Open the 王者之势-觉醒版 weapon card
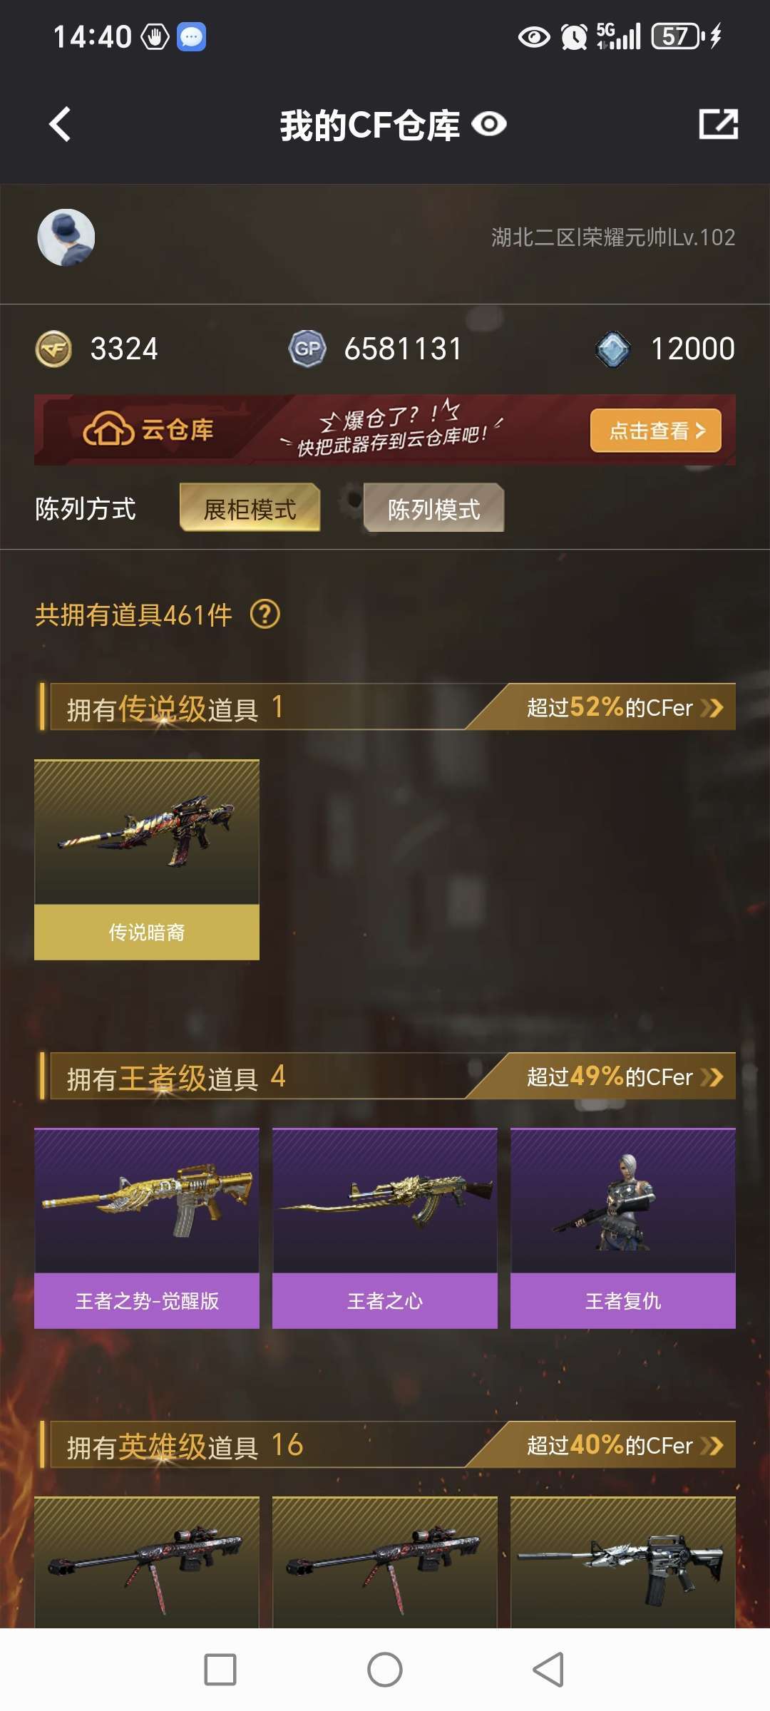This screenshot has height=1711, width=770. [x=147, y=1228]
